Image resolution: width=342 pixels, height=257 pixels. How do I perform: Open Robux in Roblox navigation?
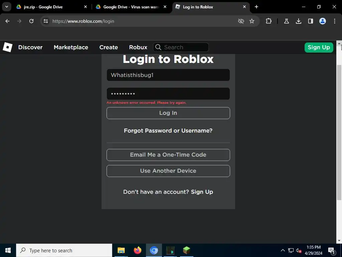point(138,48)
